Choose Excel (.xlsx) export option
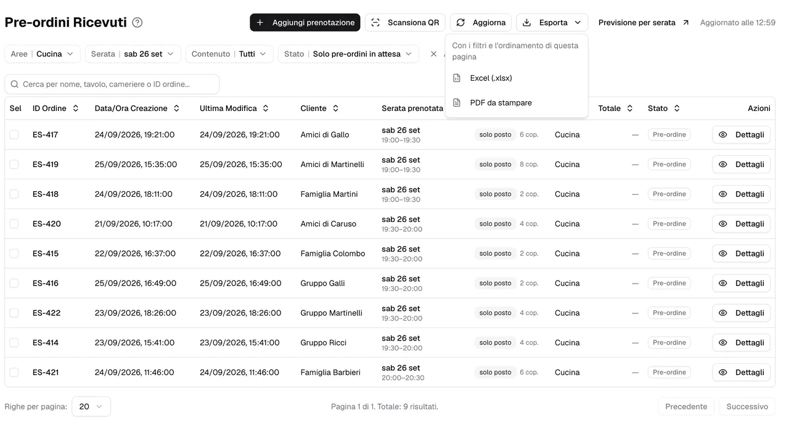Screen dimensions: 789x444 click(x=517, y=78)
